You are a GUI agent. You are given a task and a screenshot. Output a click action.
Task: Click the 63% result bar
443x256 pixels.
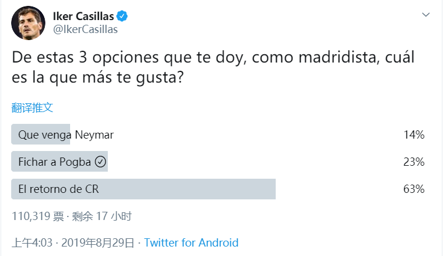click(x=144, y=189)
